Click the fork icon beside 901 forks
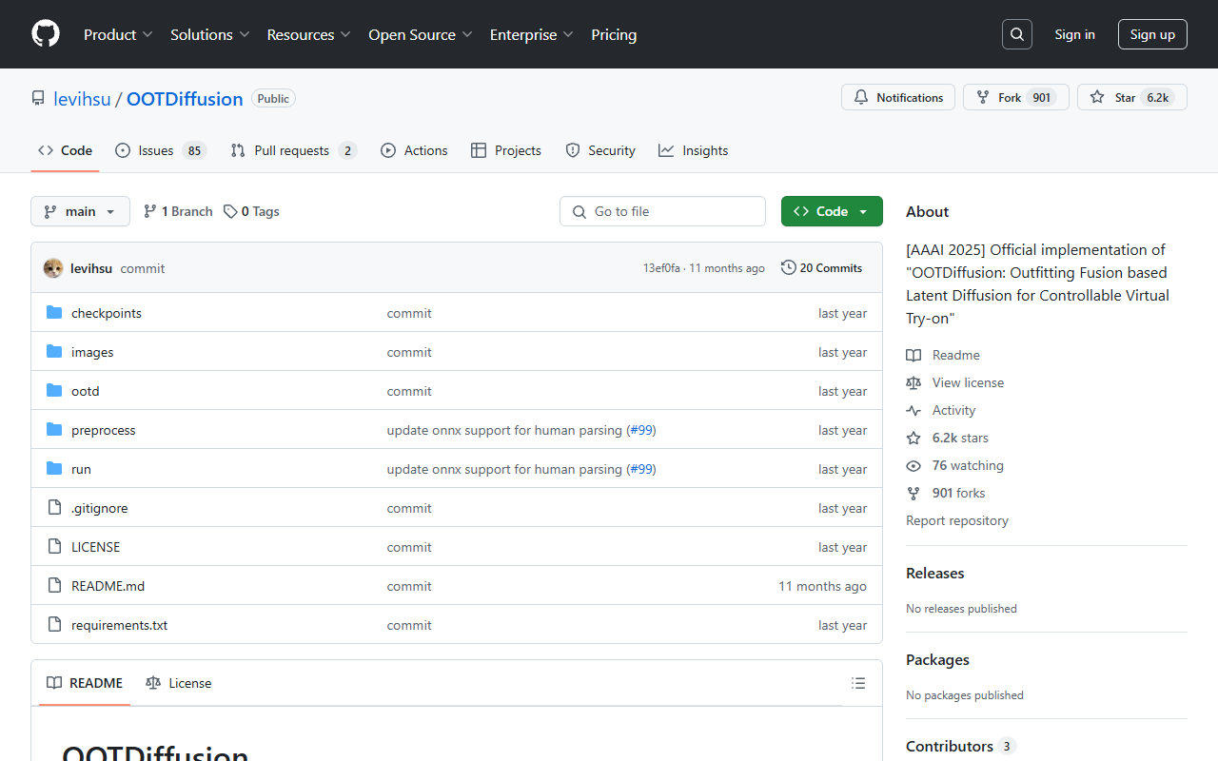 [x=913, y=493]
